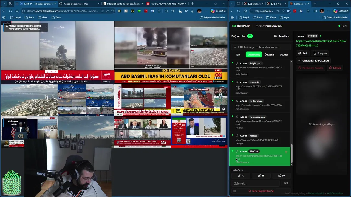This screenshot has height=197, width=351.
Task: Click the Kullanıcıyı Yasakla ban button
Action: 311,68
